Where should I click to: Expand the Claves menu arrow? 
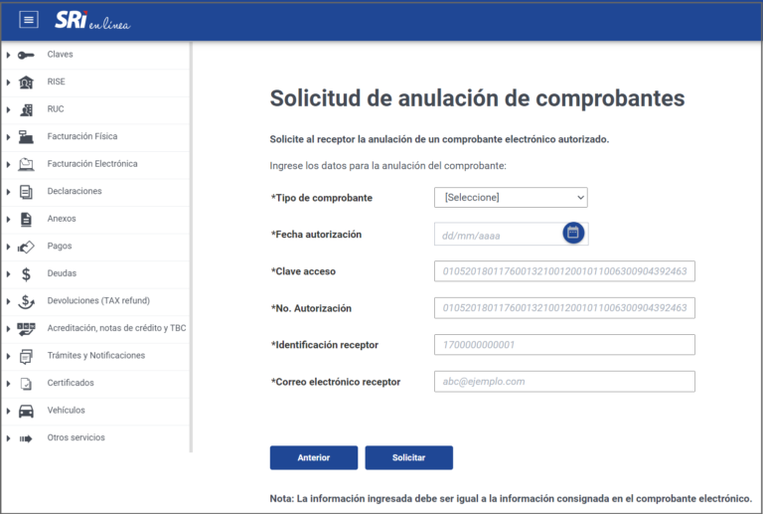click(x=8, y=55)
